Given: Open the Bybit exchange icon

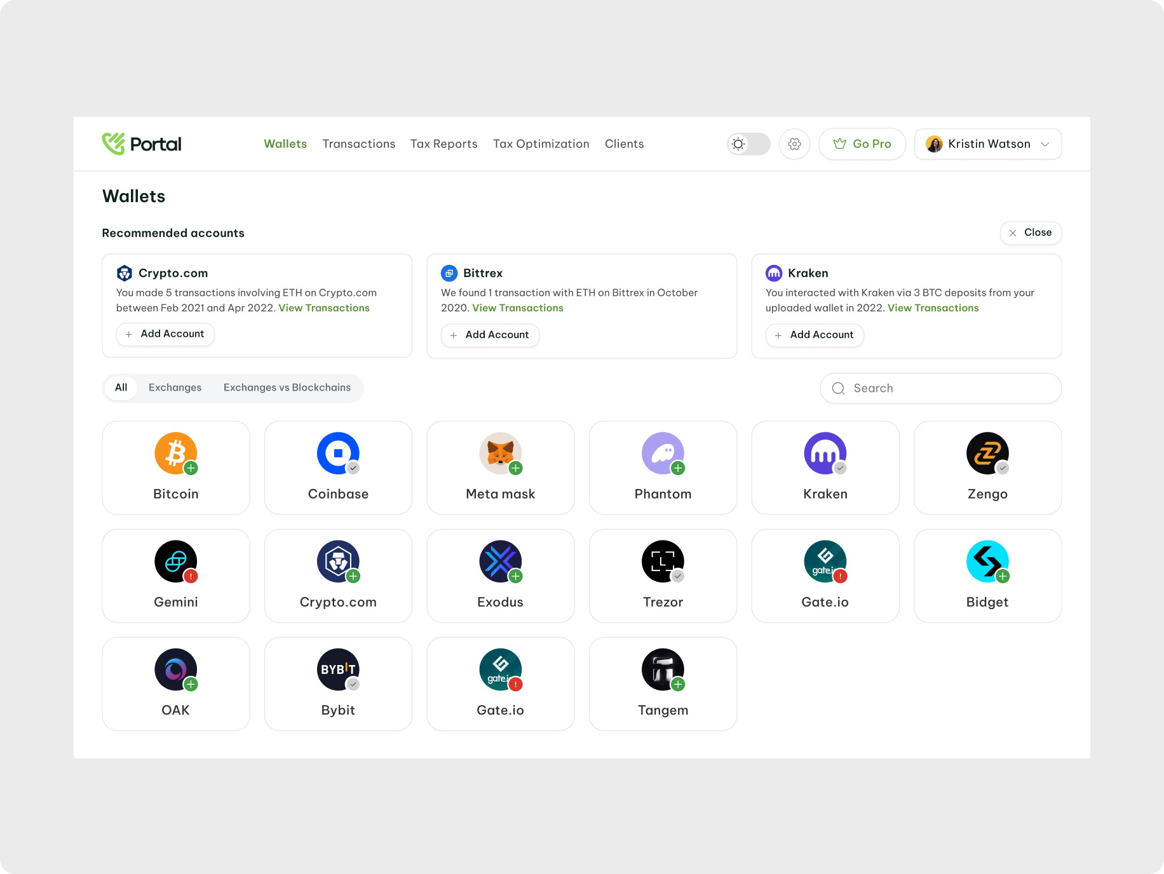Looking at the screenshot, I should (x=338, y=669).
